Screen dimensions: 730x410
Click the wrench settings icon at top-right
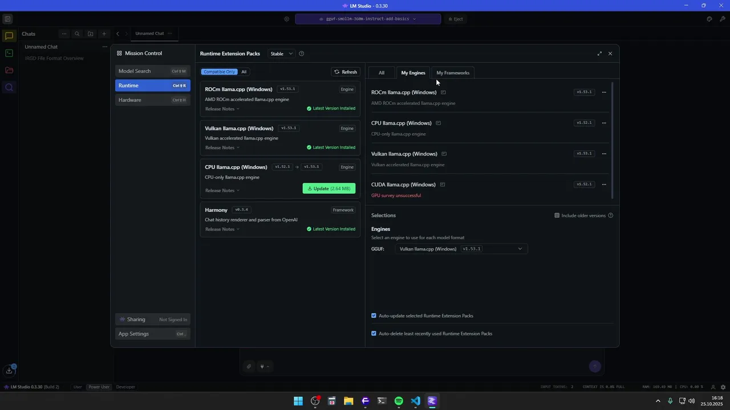(723, 19)
